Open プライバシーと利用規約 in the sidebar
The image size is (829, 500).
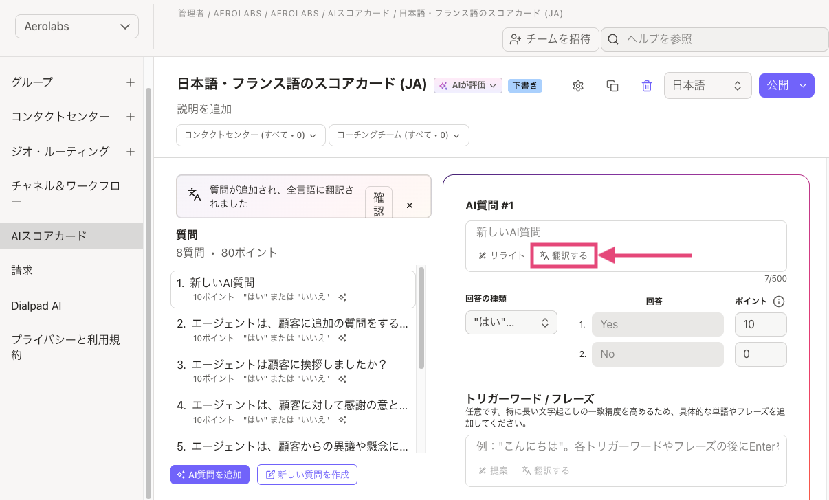65,348
